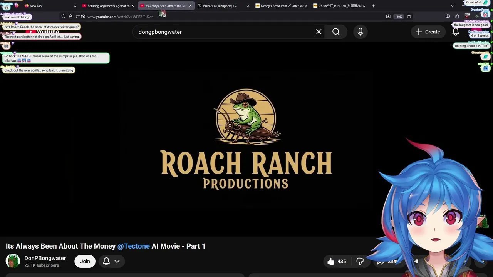Click the Share button on the video

(x=389, y=262)
